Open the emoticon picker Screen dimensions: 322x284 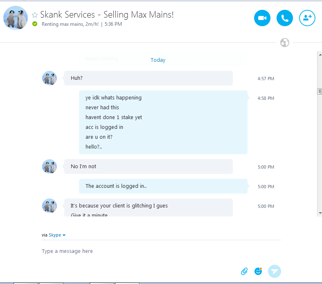tap(258, 271)
